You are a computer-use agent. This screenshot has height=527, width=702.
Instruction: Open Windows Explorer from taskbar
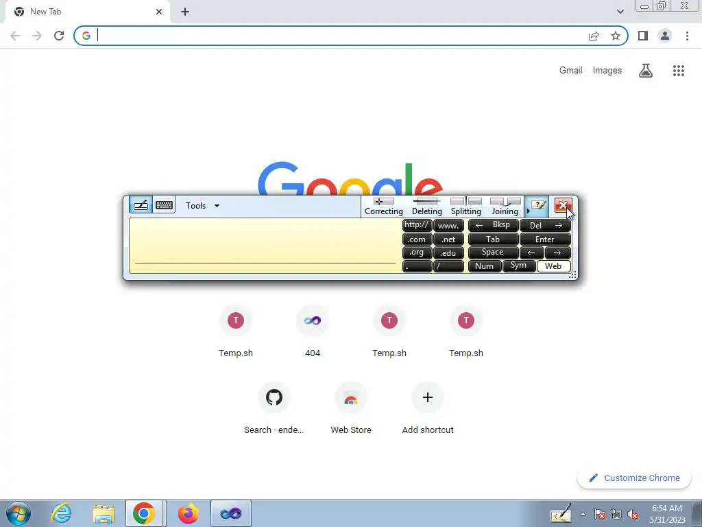pyautogui.click(x=104, y=513)
